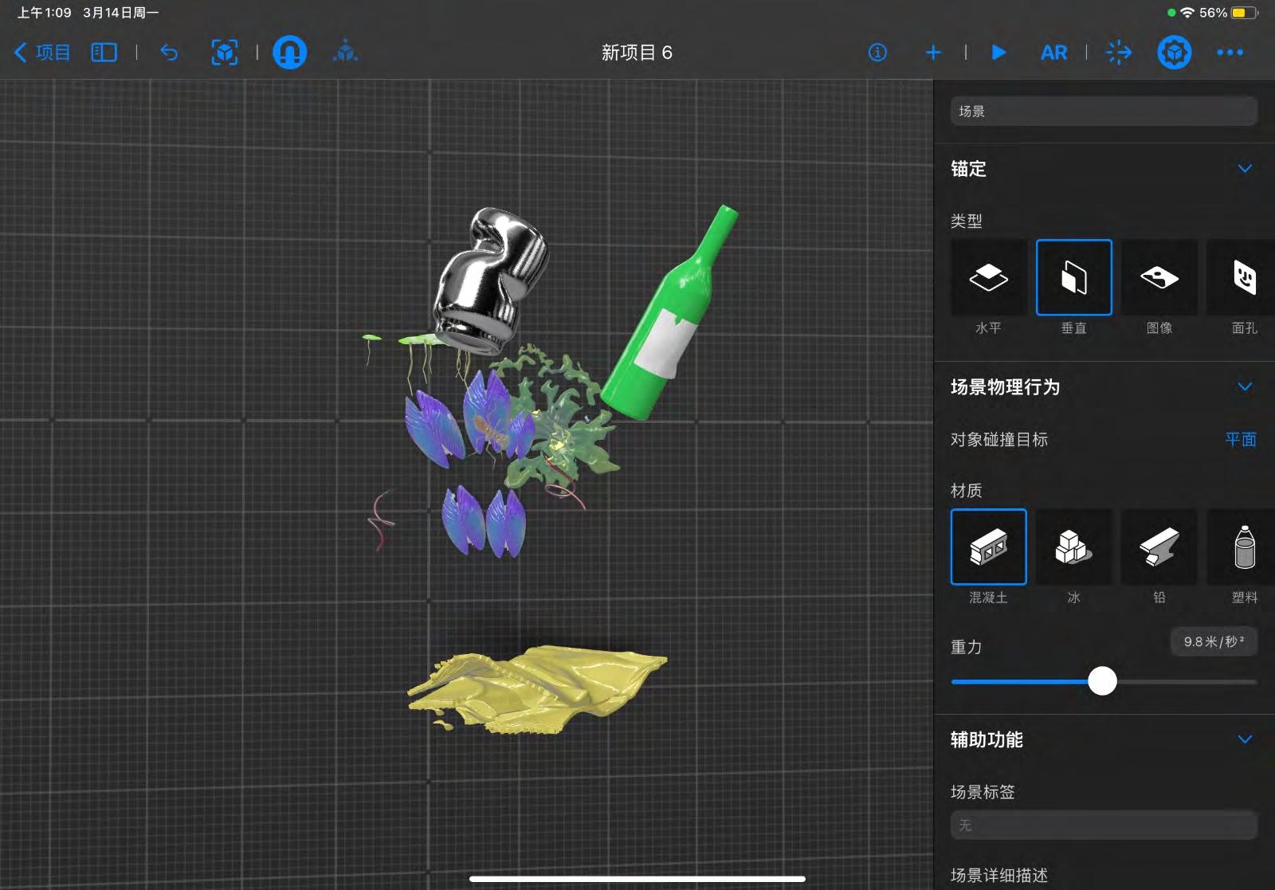Collapse the 锚定 section
The width and height of the screenshot is (1275, 890).
click(x=1245, y=169)
